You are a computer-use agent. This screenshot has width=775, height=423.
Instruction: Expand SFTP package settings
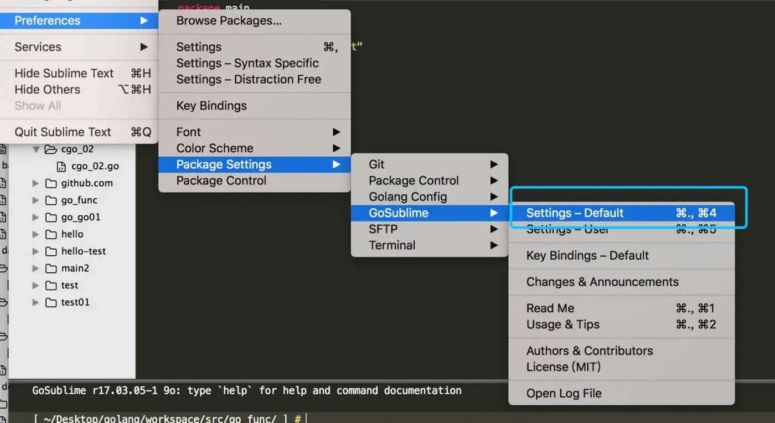click(430, 229)
